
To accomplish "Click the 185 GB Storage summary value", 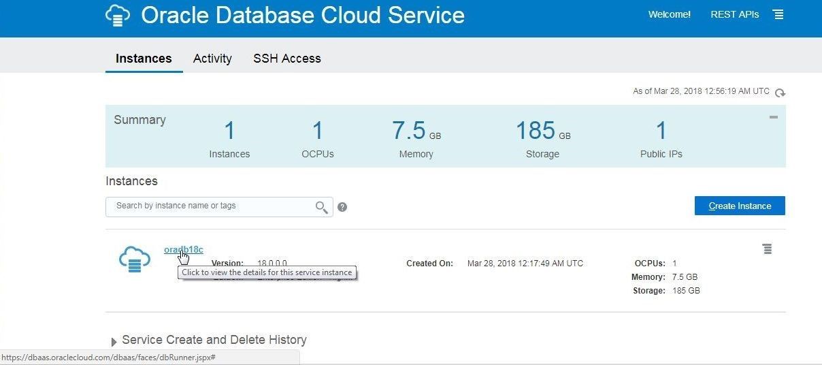I will point(543,131).
